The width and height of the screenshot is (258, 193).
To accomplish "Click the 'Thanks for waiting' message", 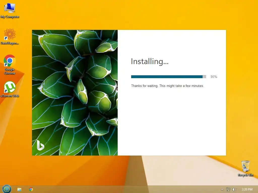I will [x=168, y=86].
